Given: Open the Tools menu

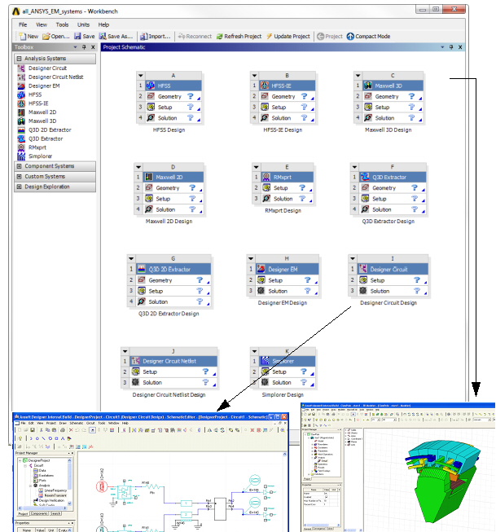Looking at the screenshot, I should (x=62, y=24).
